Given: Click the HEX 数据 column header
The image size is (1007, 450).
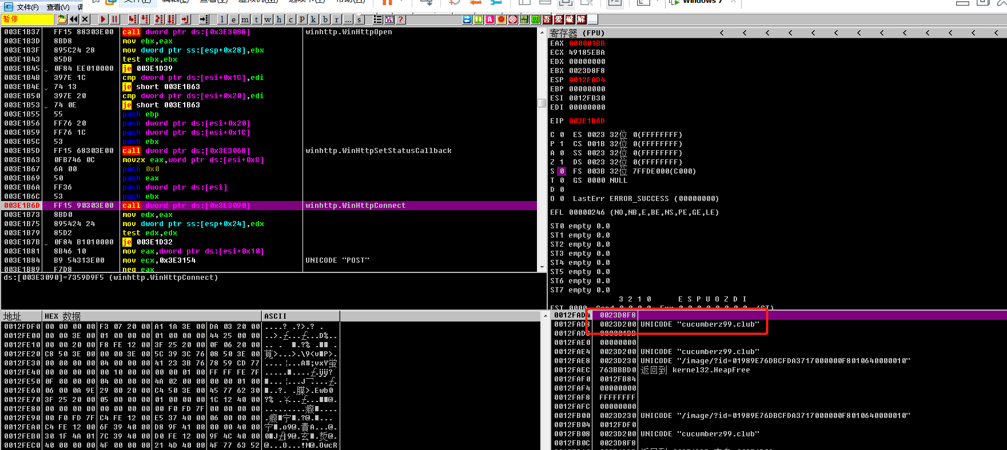Looking at the screenshot, I should tap(152, 316).
